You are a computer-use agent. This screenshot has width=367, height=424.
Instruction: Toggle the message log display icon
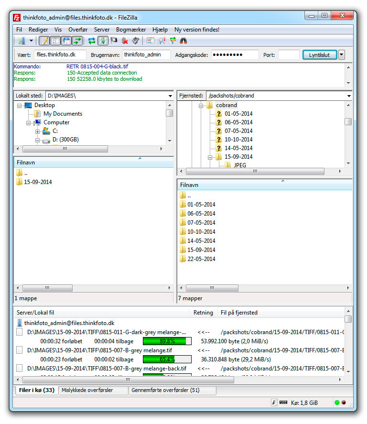44,41
